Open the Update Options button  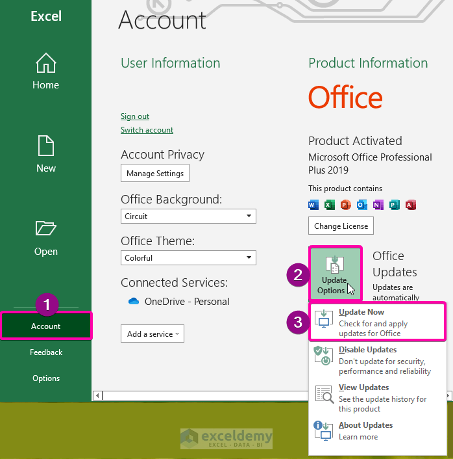coord(336,274)
